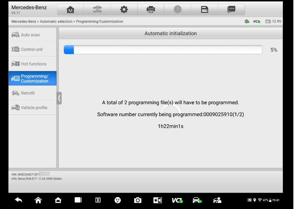
Task: Tap the battery voltage 12.9V indicator
Action: click(x=273, y=21)
